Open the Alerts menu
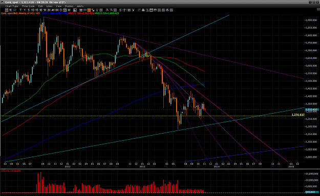The height and width of the screenshot is (196, 320). (80, 6)
